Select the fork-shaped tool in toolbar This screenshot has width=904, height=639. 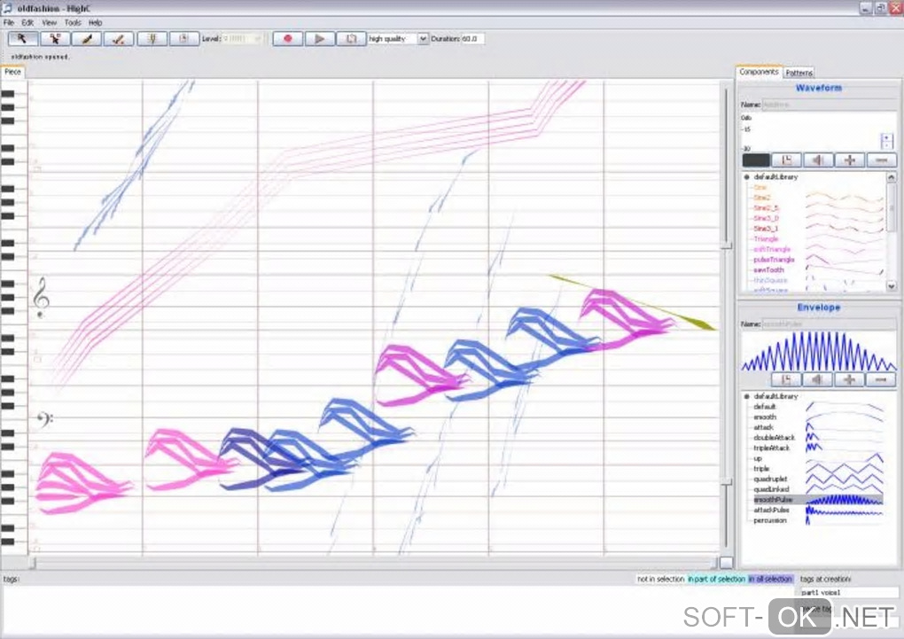pos(152,39)
